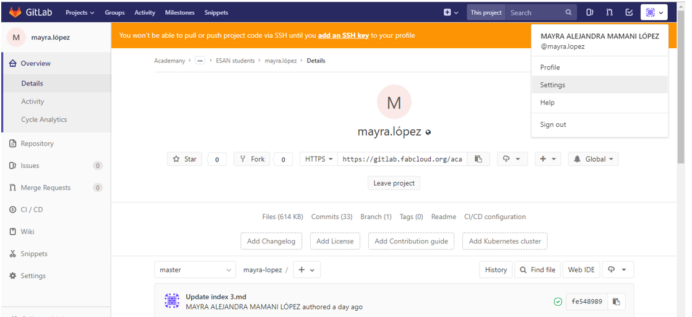Image resolution: width=692 pixels, height=317 pixels.
Task: Open Repository in the left sidebar
Action: 37,144
